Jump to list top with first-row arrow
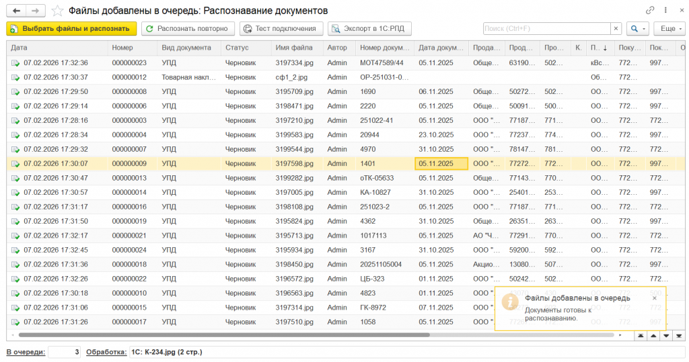 640,334
